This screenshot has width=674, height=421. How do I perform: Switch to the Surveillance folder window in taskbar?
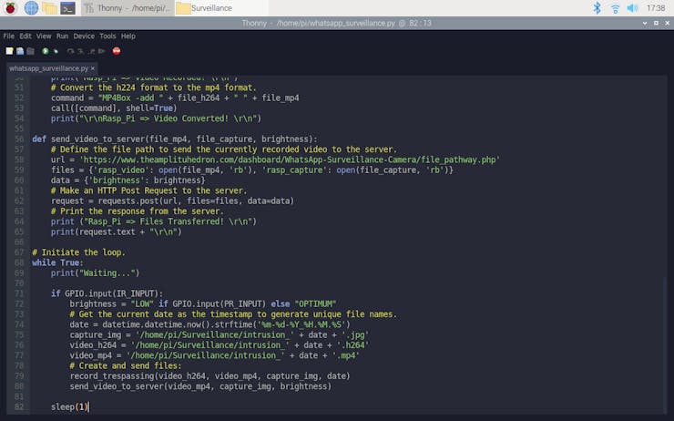(211, 8)
